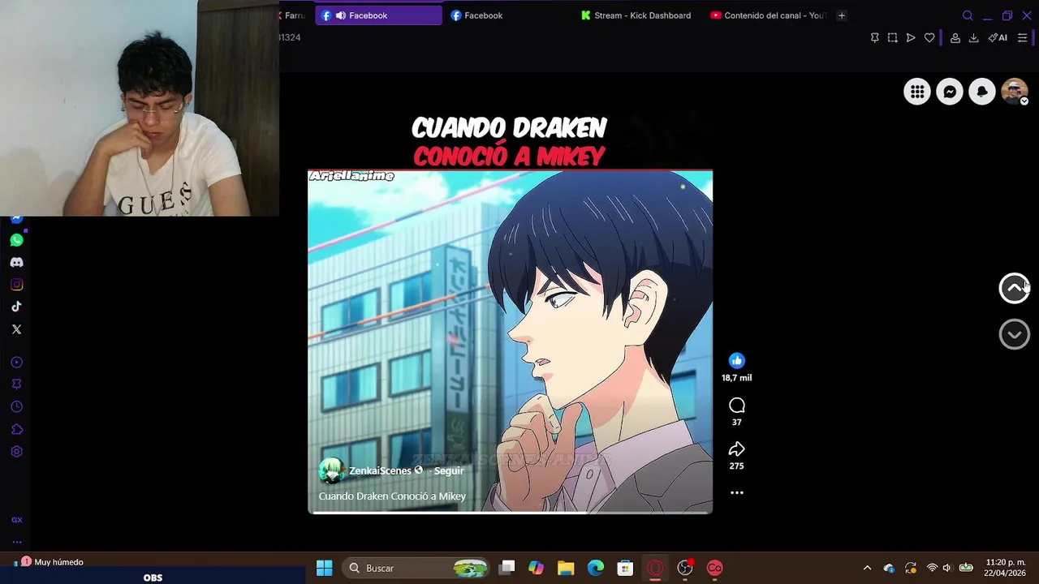
Task: Share the reel with arrow icon
Action: [x=736, y=449]
